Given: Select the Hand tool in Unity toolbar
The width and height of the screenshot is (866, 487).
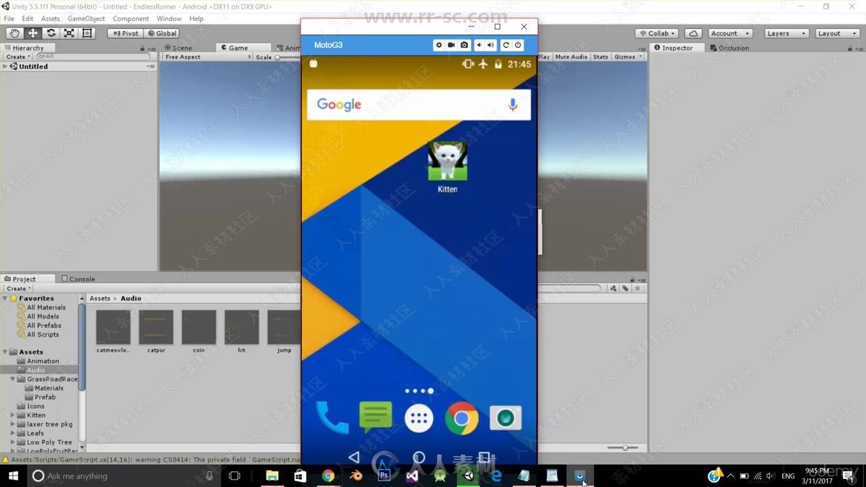Looking at the screenshot, I should point(14,33).
